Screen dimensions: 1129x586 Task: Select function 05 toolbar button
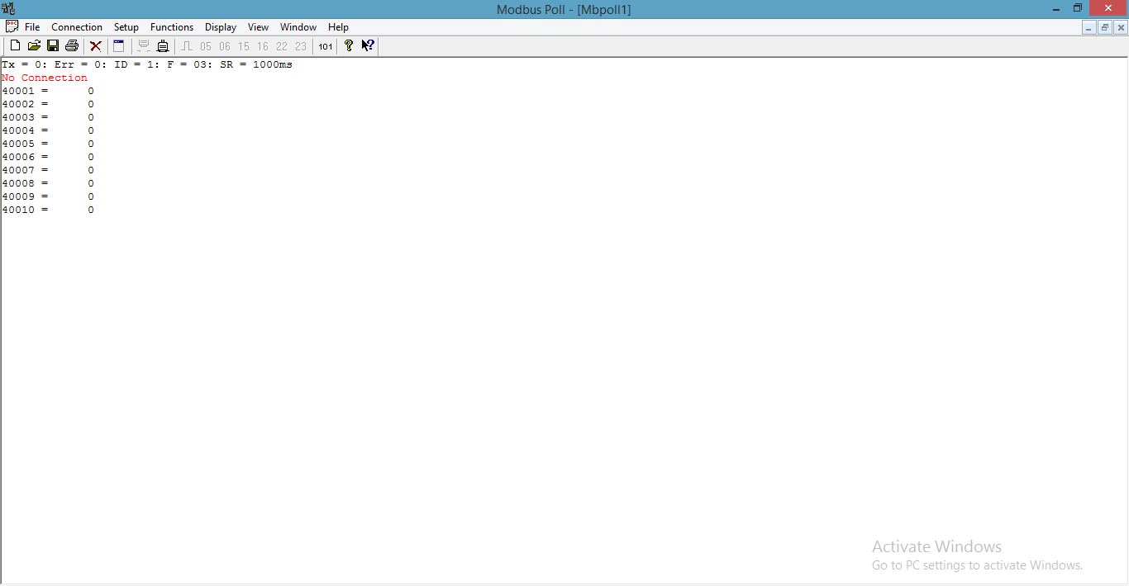[206, 46]
